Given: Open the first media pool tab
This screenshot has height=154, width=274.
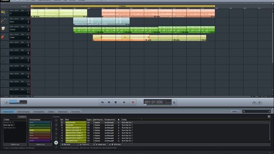Looking at the screenshot, I should [9, 112].
